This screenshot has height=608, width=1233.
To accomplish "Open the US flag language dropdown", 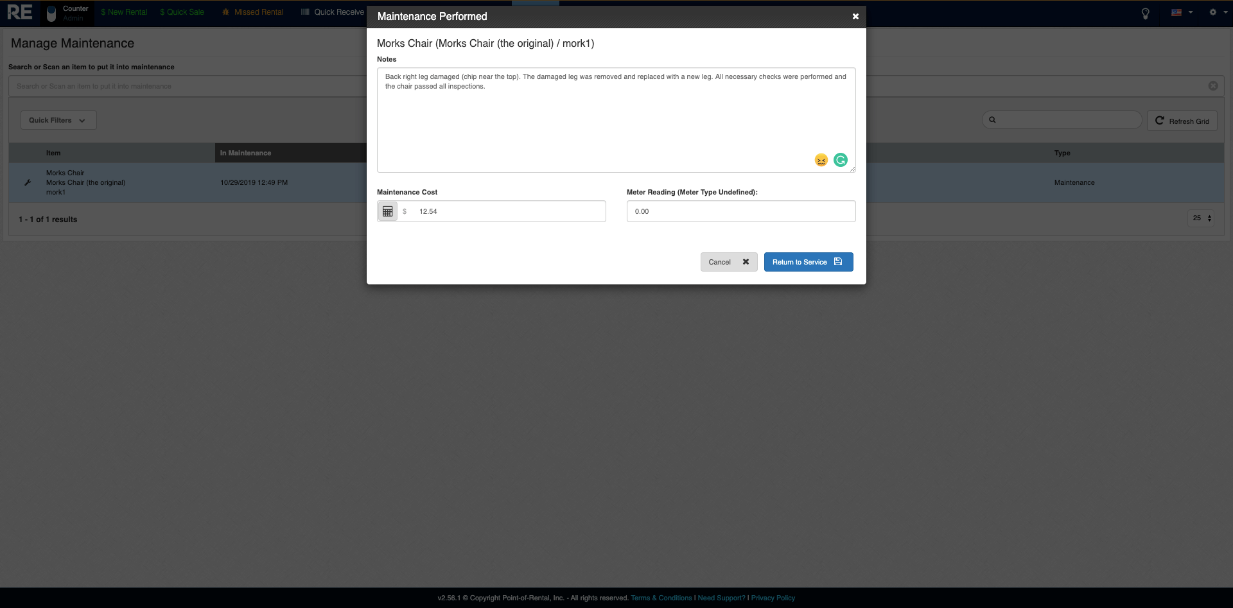I will click(1182, 12).
